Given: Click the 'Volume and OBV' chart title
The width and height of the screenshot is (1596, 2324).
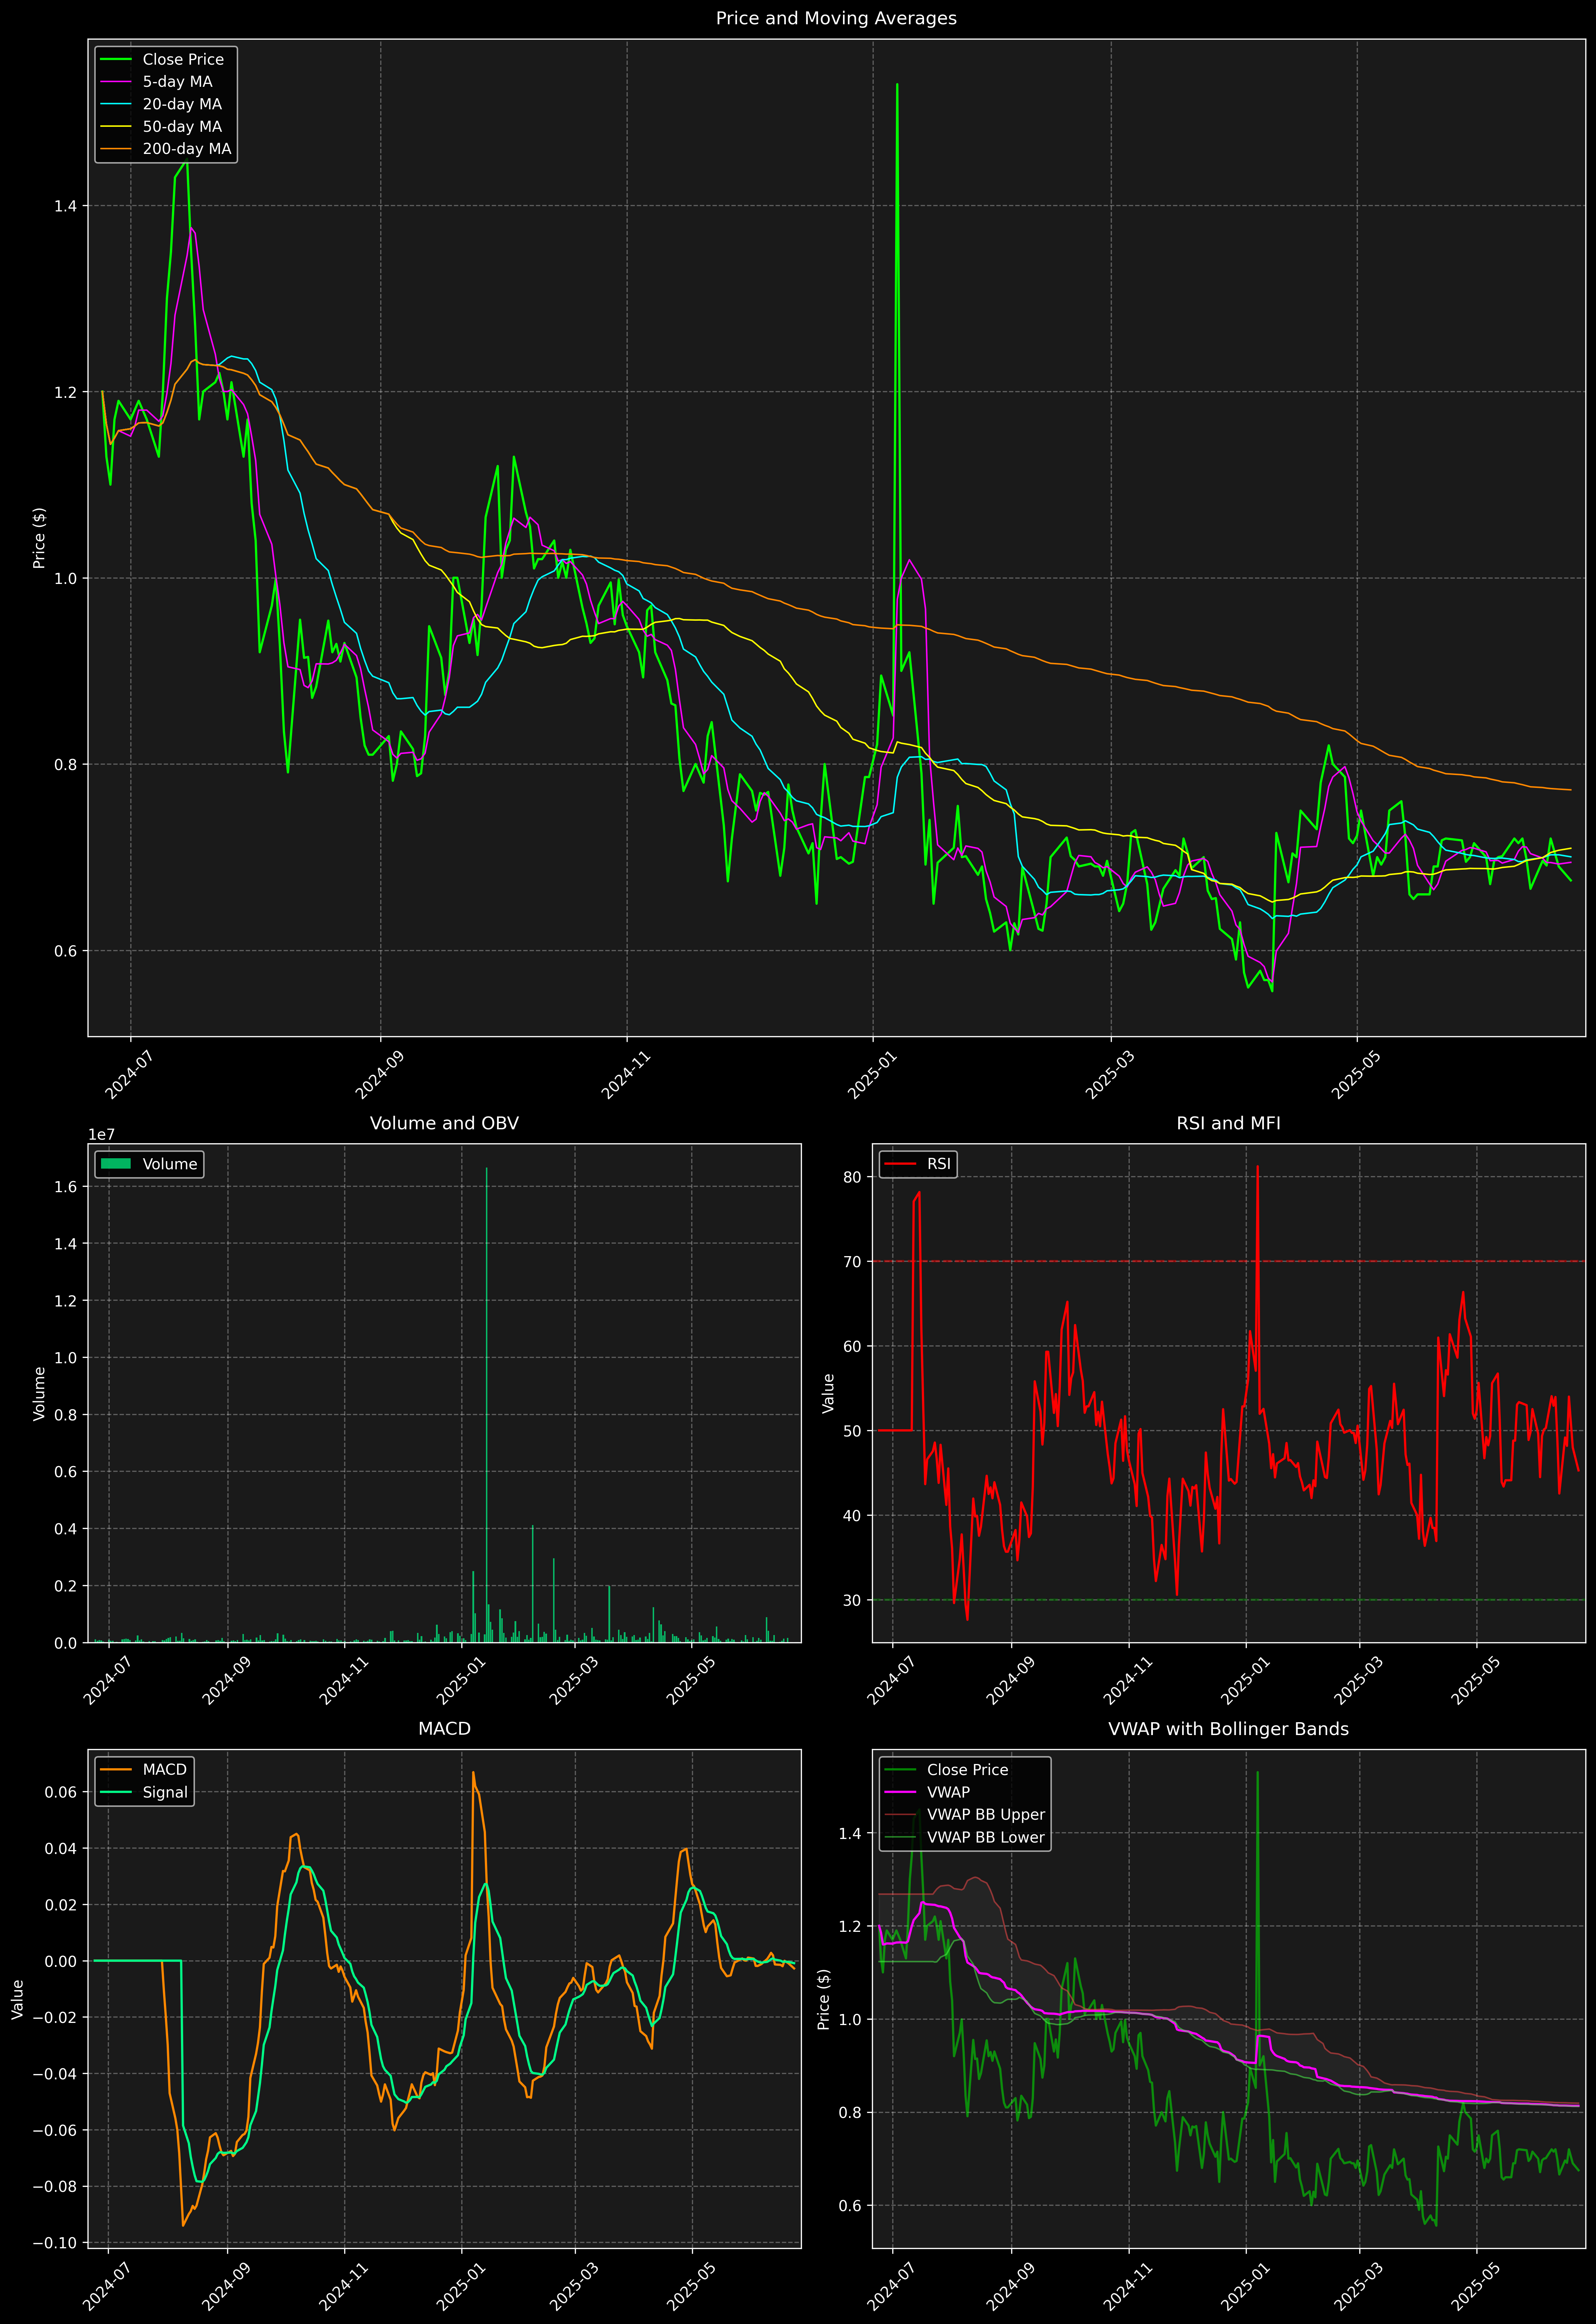Looking at the screenshot, I should coord(444,1123).
